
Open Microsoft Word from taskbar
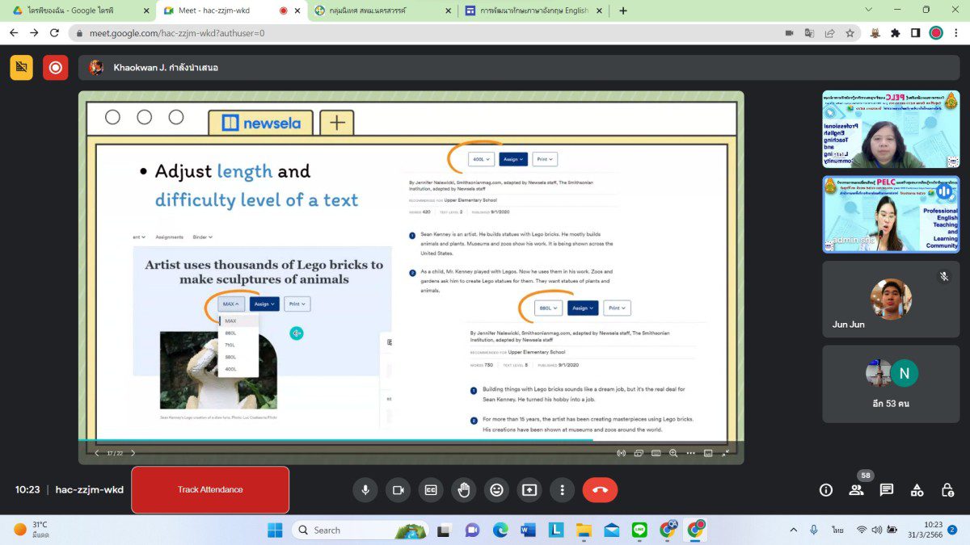click(x=529, y=530)
